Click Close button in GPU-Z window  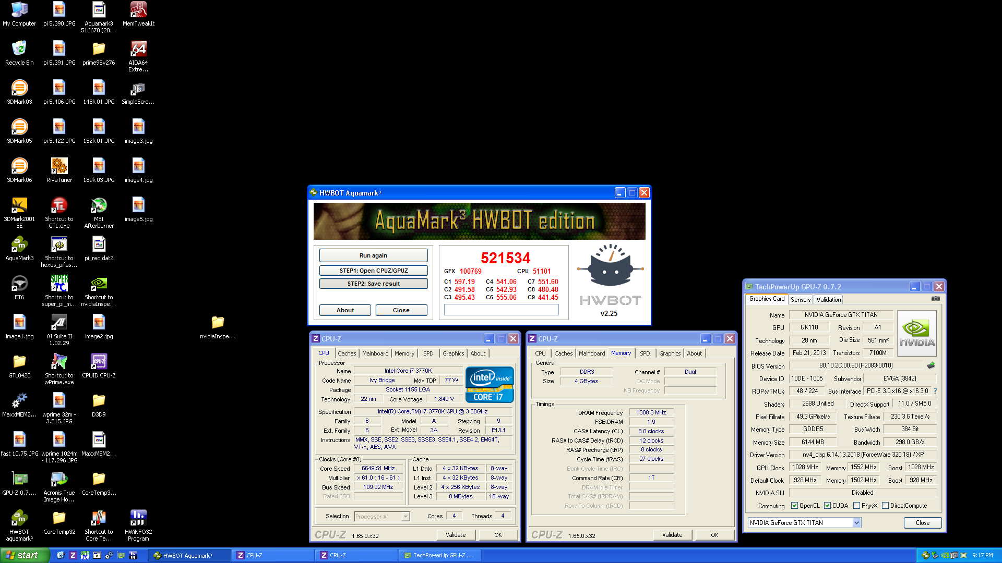[x=922, y=523]
